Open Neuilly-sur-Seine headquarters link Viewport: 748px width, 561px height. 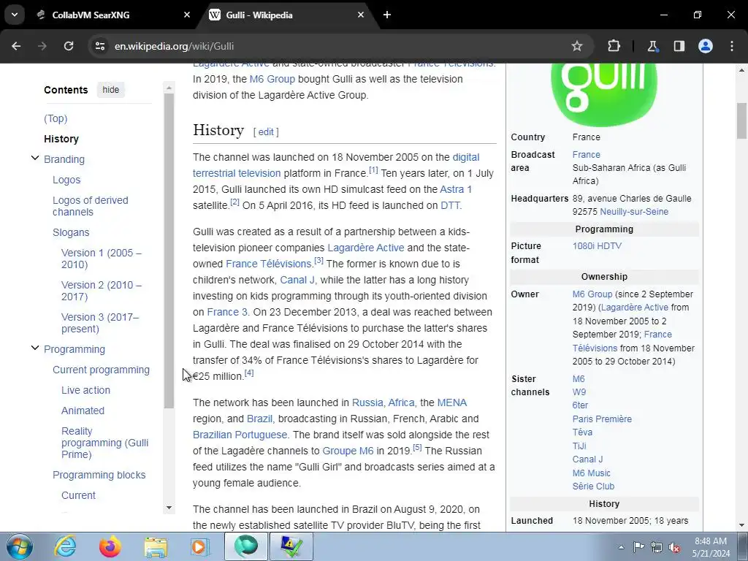[x=634, y=212]
